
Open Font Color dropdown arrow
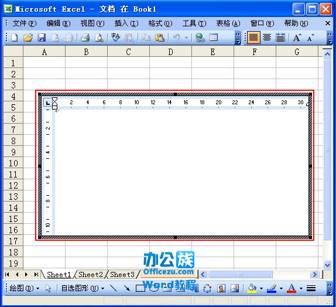pyautogui.click(x=301, y=288)
